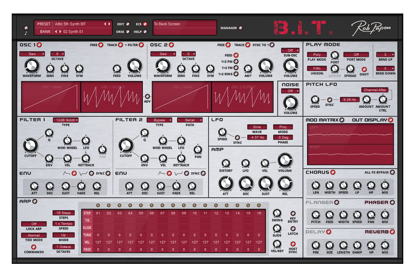Open the Channel After amount control selector
Viewport: 415px width, 277px height.
click(375, 90)
